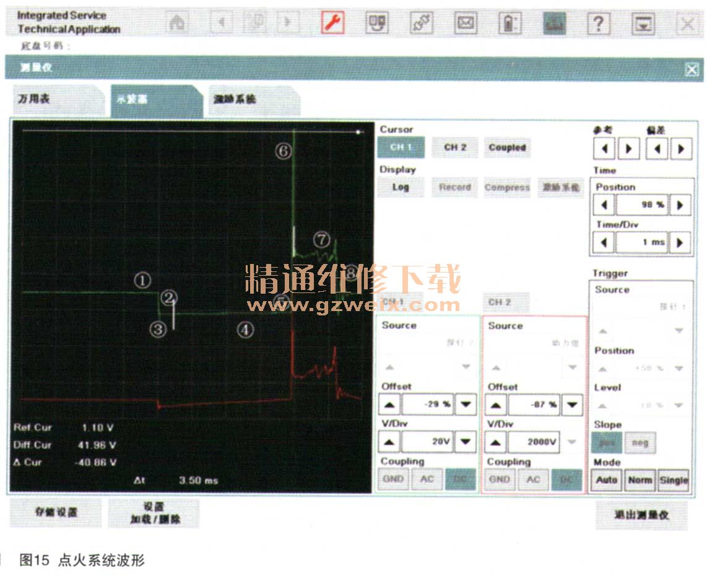Set CH 2 coupling to GND

(x=500, y=480)
